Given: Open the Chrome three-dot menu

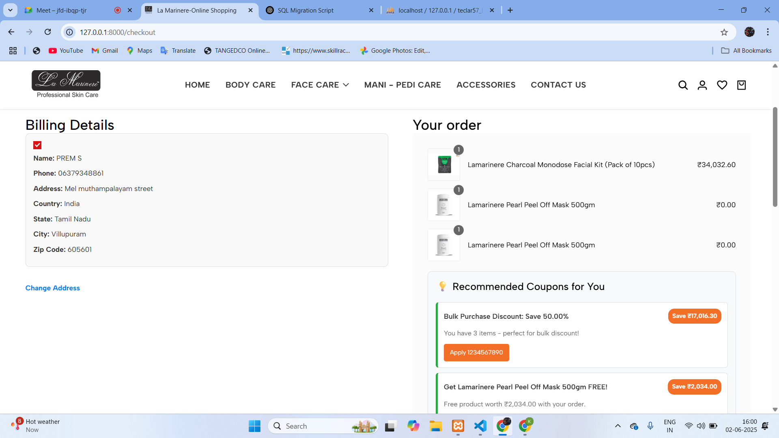Looking at the screenshot, I should [768, 32].
